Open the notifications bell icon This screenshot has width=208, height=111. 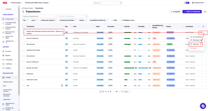[184, 3]
